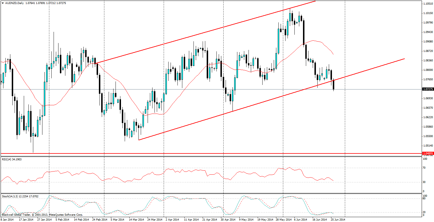434x222 pixels.
Task: Click the 25 Jun 2014 date label
Action: point(338,220)
